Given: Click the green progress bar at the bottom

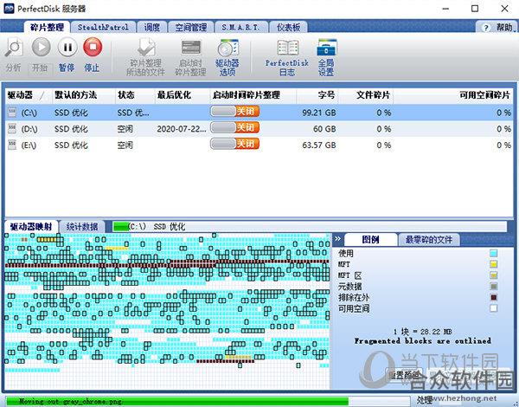Looking at the screenshot, I should point(208,401).
